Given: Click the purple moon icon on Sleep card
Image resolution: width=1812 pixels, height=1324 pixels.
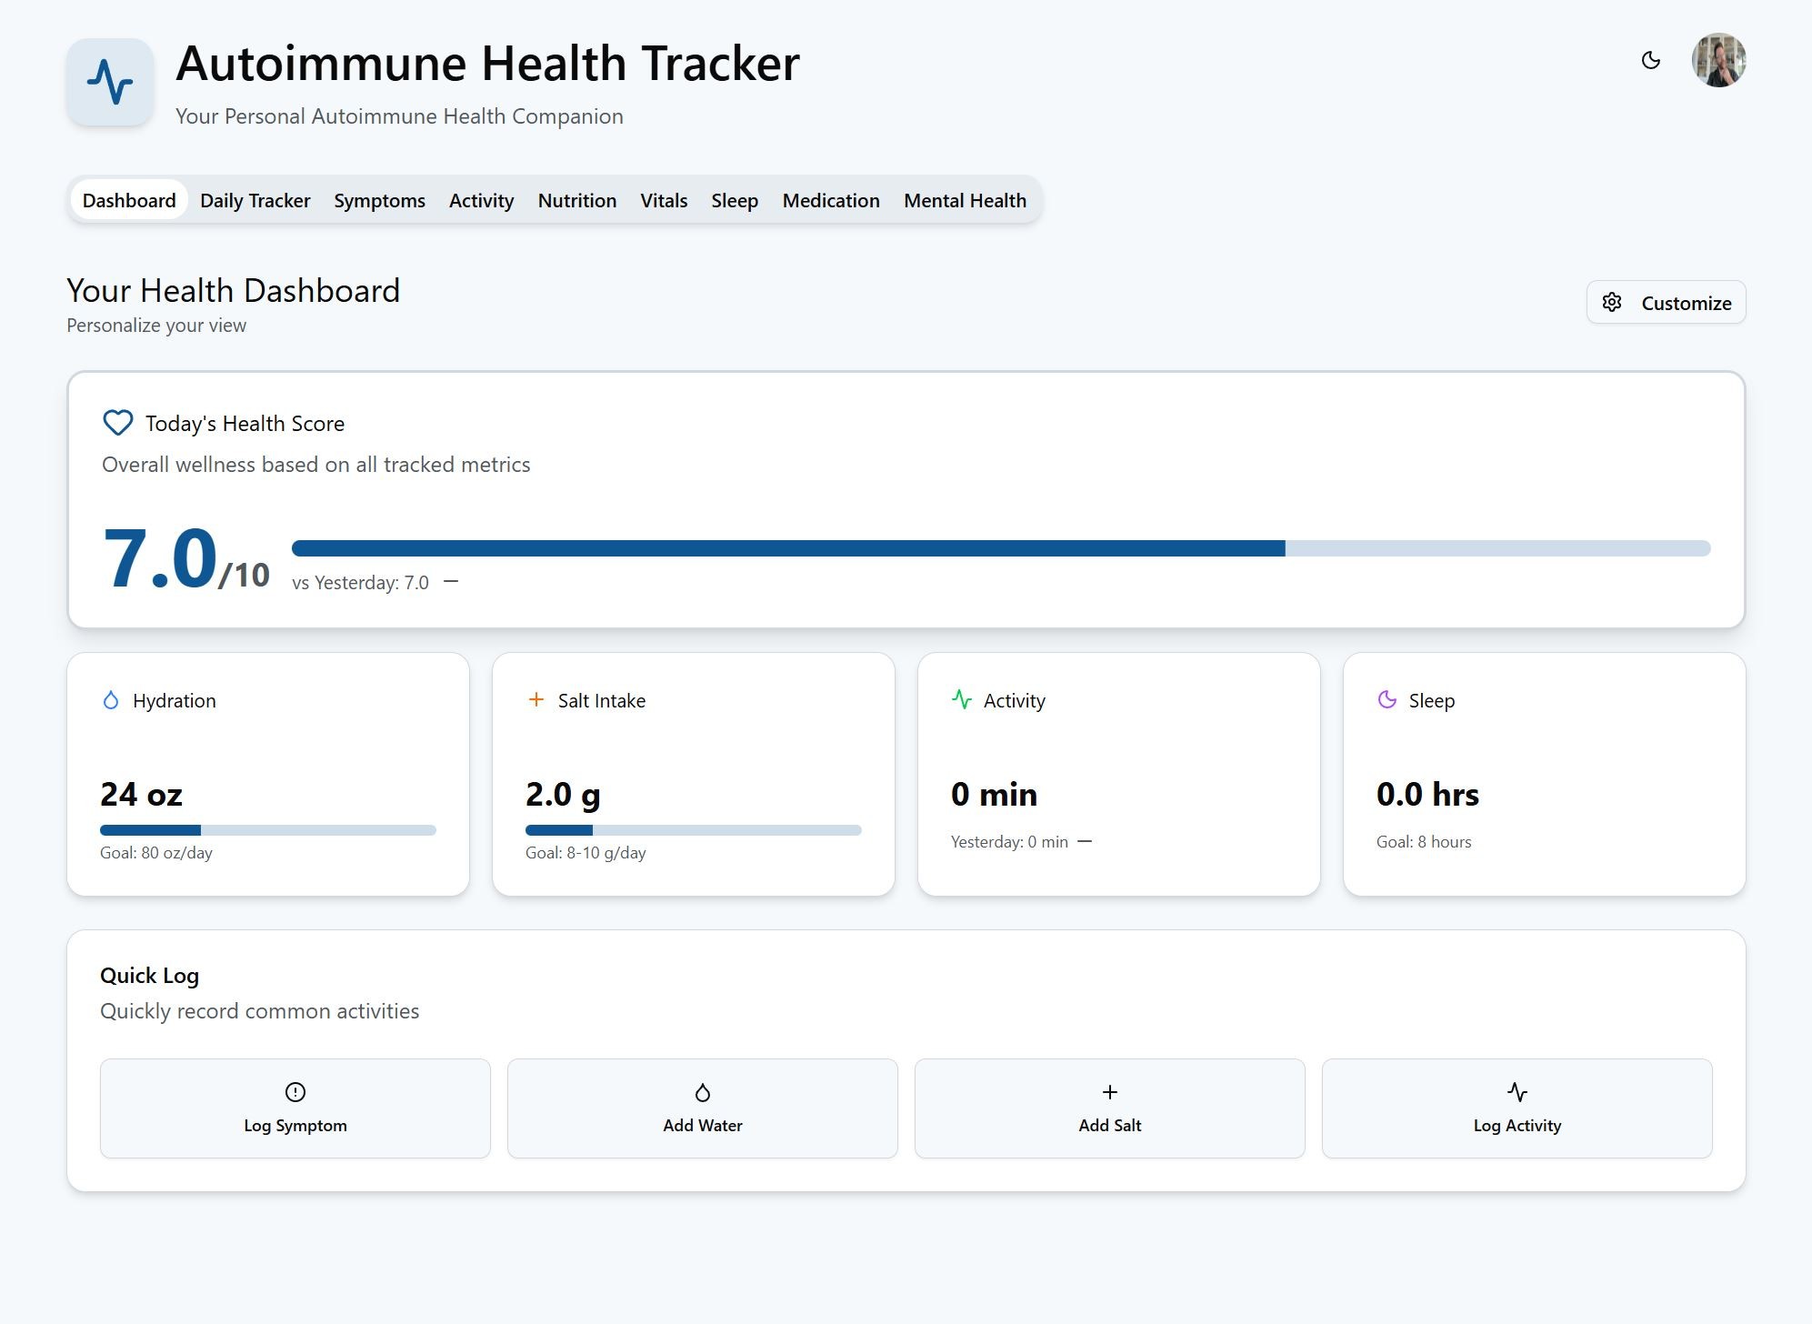Looking at the screenshot, I should 1386,699.
